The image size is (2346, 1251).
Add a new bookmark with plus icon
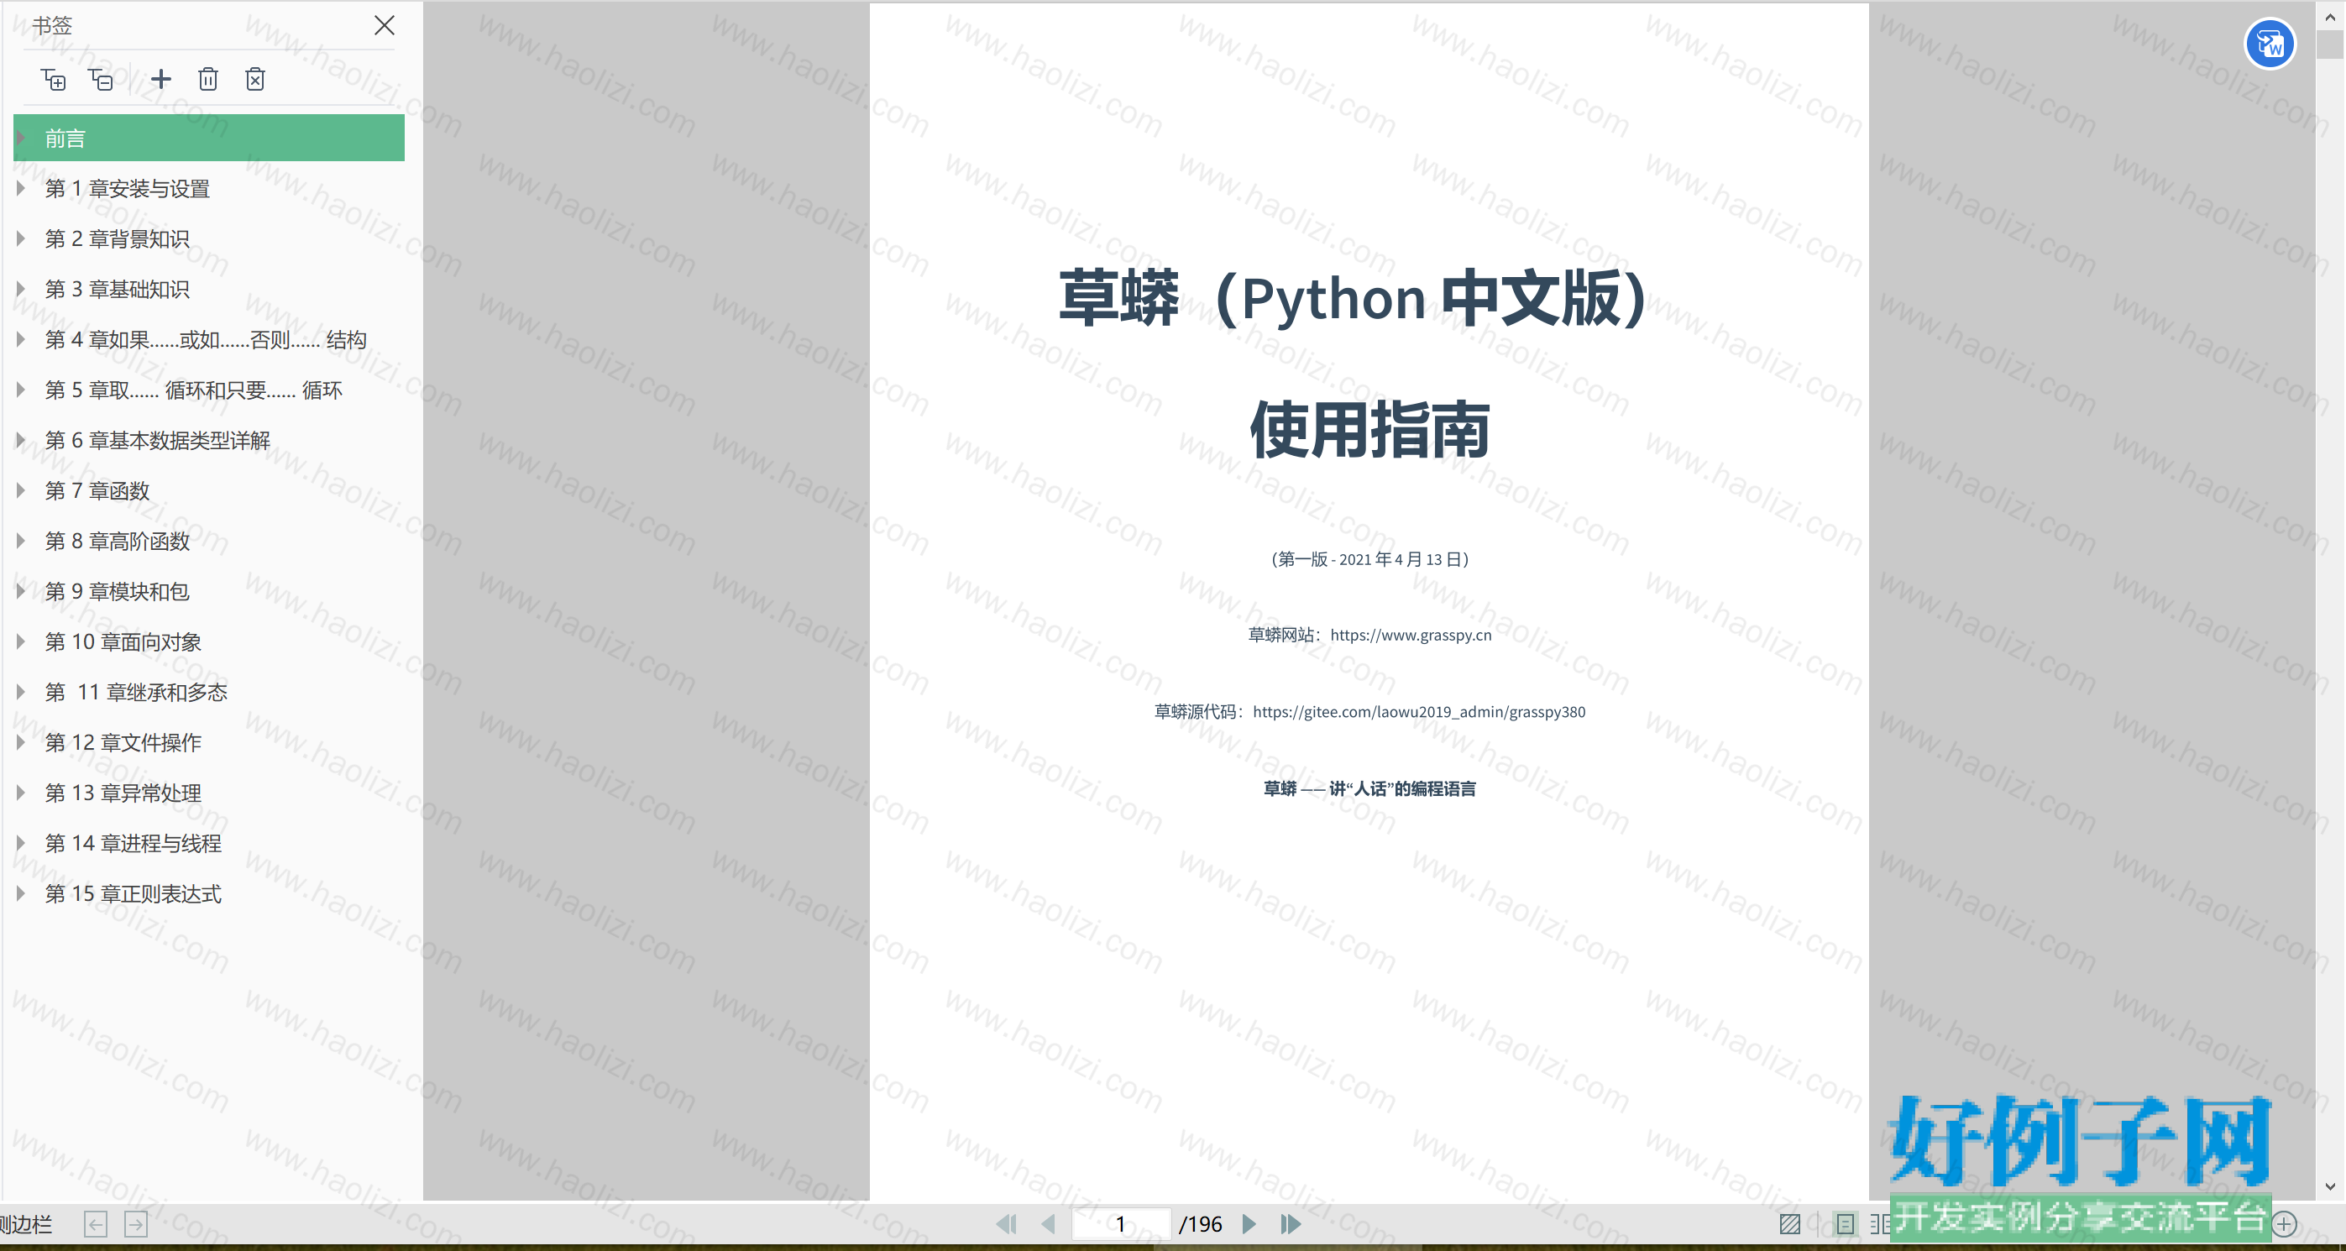coord(161,79)
